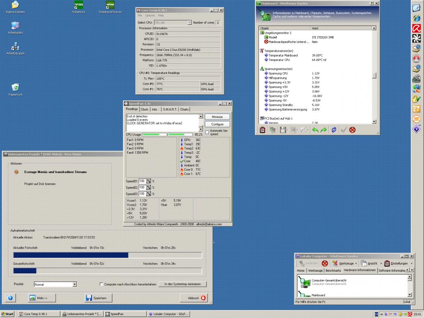The width and height of the screenshot is (424, 318).
Task: Click the Minimize button in SpeedFan
Action: pyautogui.click(x=217, y=117)
